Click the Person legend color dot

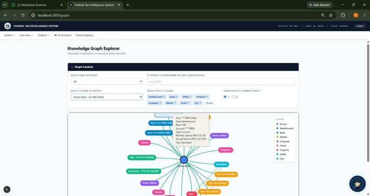(x=277, y=124)
